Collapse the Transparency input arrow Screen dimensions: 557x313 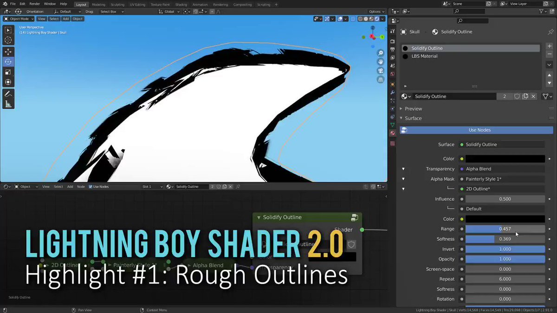tap(403, 169)
